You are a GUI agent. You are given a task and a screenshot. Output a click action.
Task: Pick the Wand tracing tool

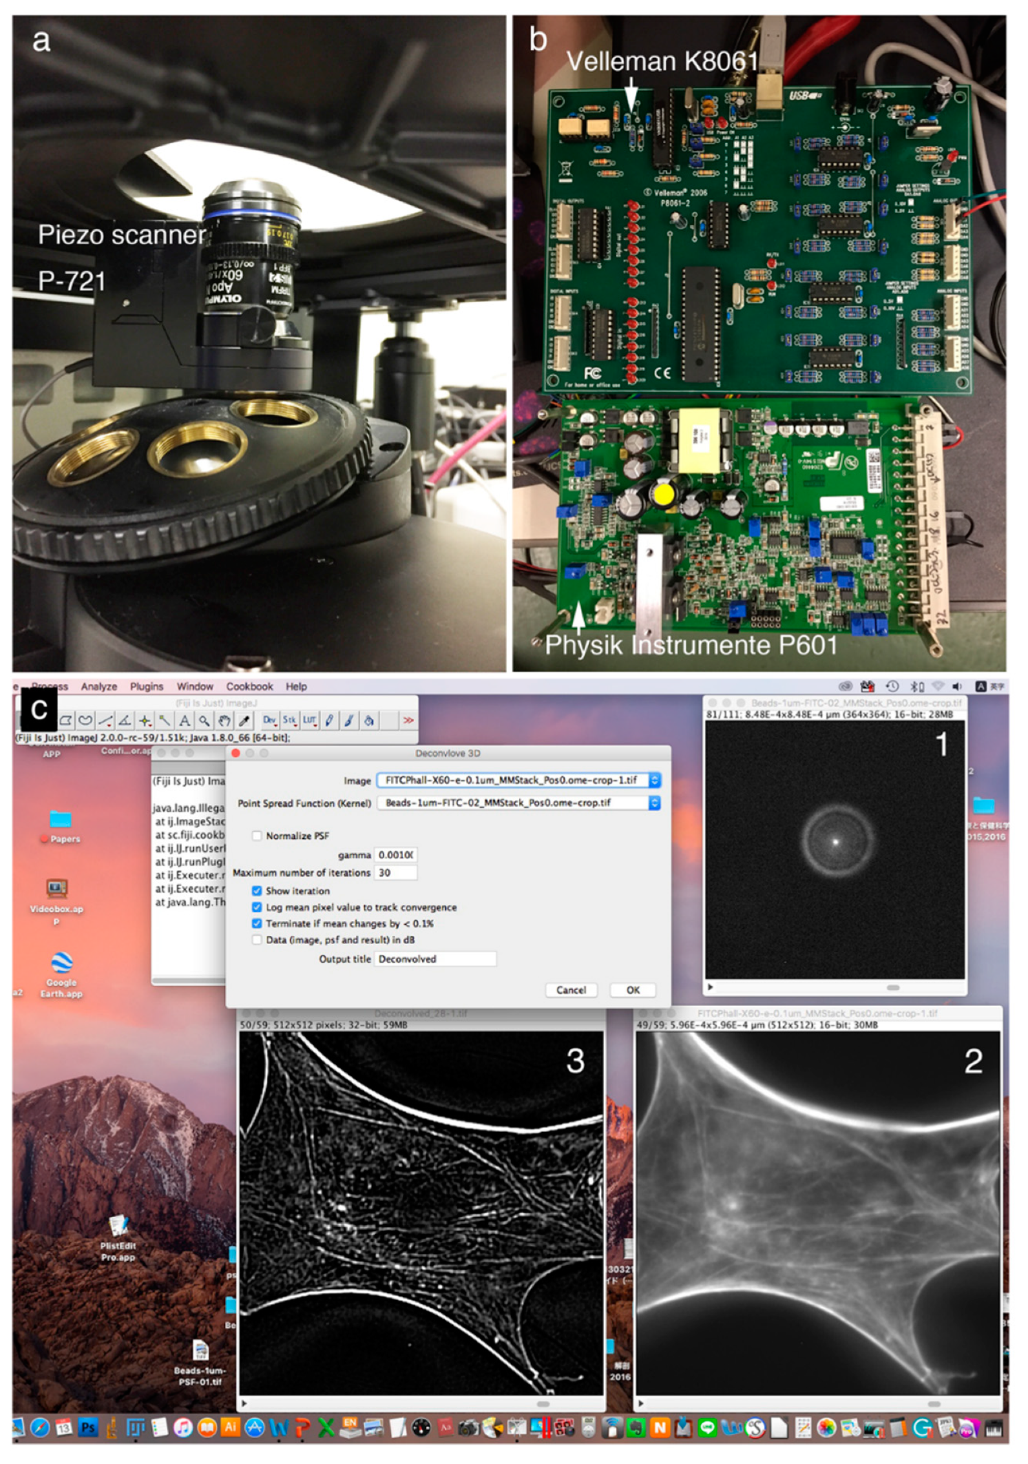click(x=165, y=720)
